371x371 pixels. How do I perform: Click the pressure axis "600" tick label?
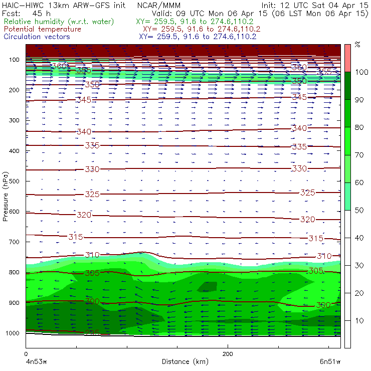click(x=14, y=212)
